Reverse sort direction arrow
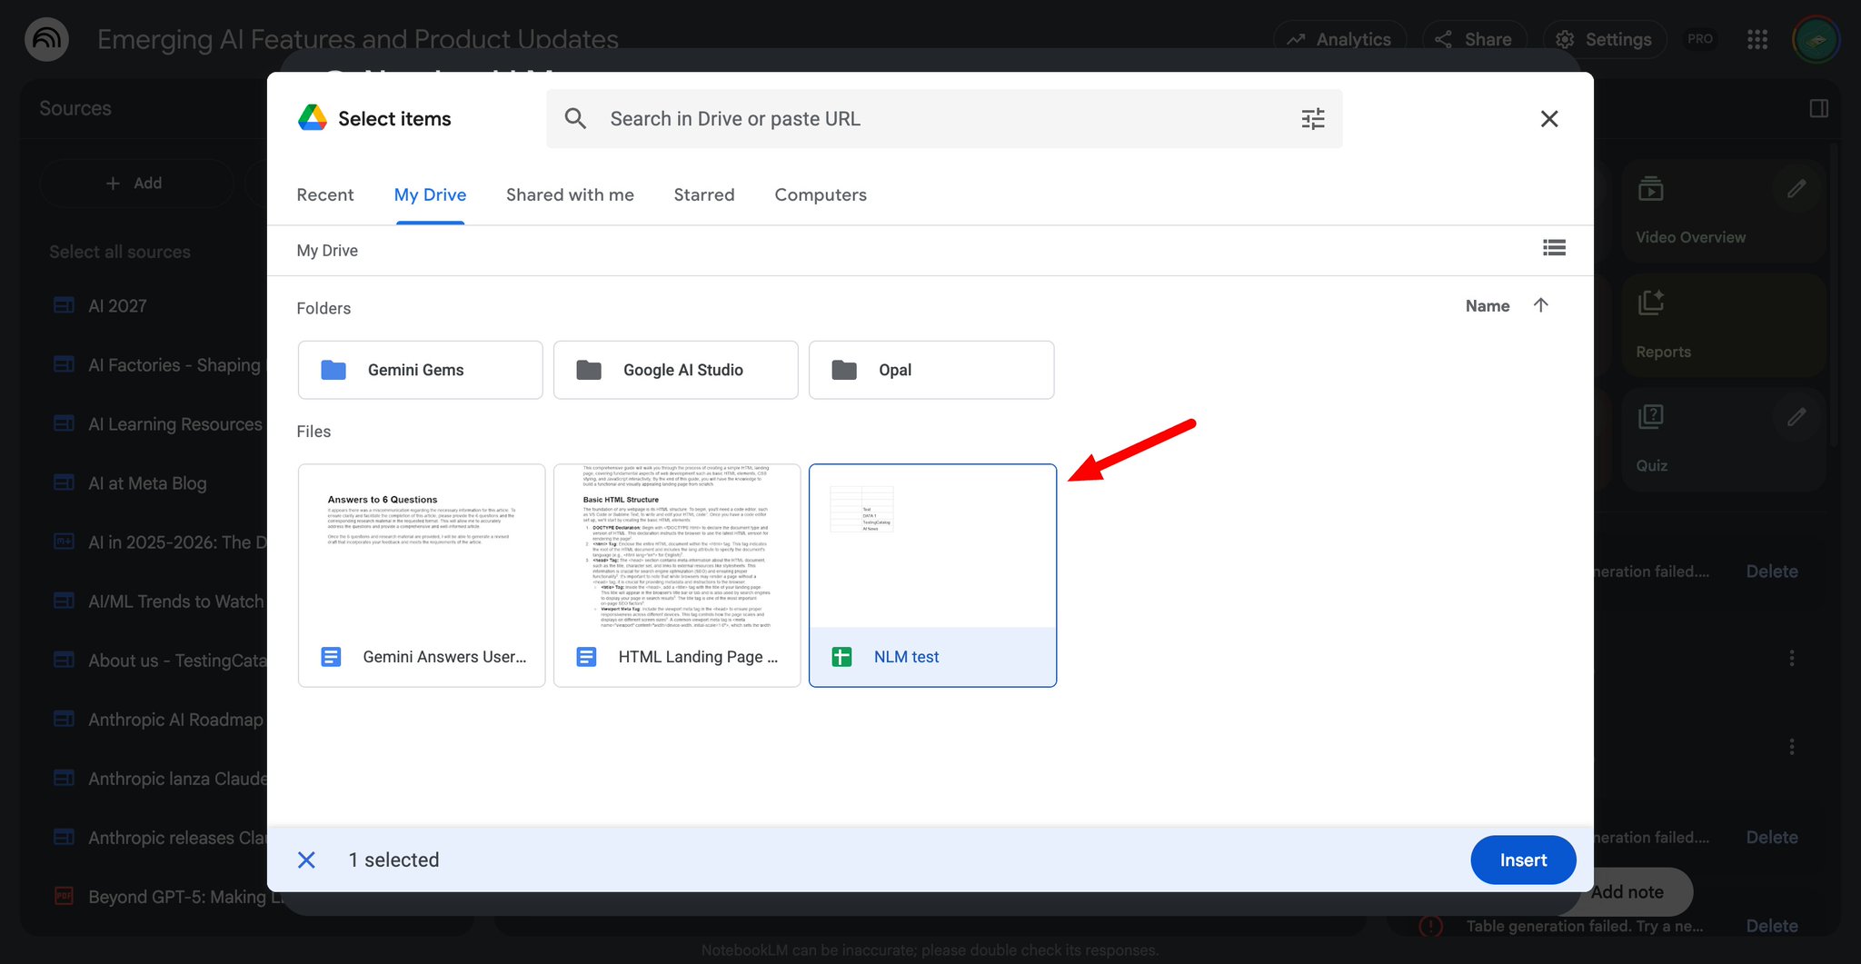 [x=1540, y=305]
